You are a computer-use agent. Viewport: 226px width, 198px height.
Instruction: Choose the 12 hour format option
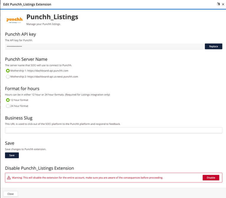(8, 100)
